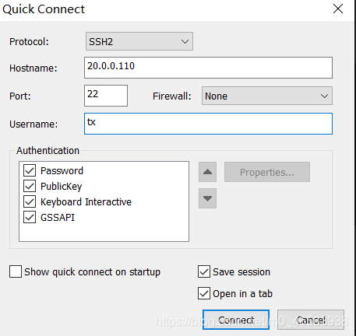Toggle the PublicKey authentication checkbox
This screenshot has height=336, width=356.
30,187
